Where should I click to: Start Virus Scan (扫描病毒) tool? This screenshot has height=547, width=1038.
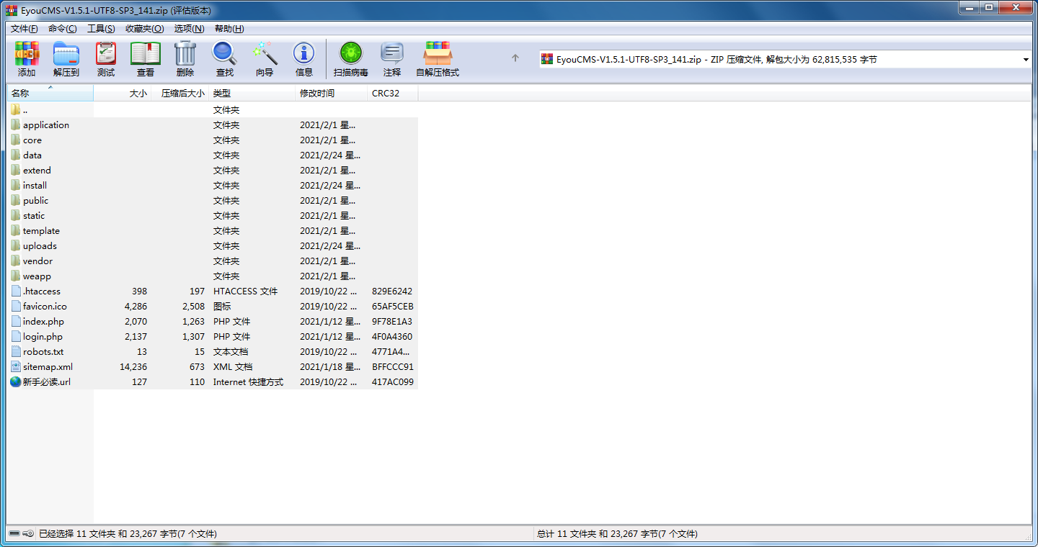pos(351,59)
